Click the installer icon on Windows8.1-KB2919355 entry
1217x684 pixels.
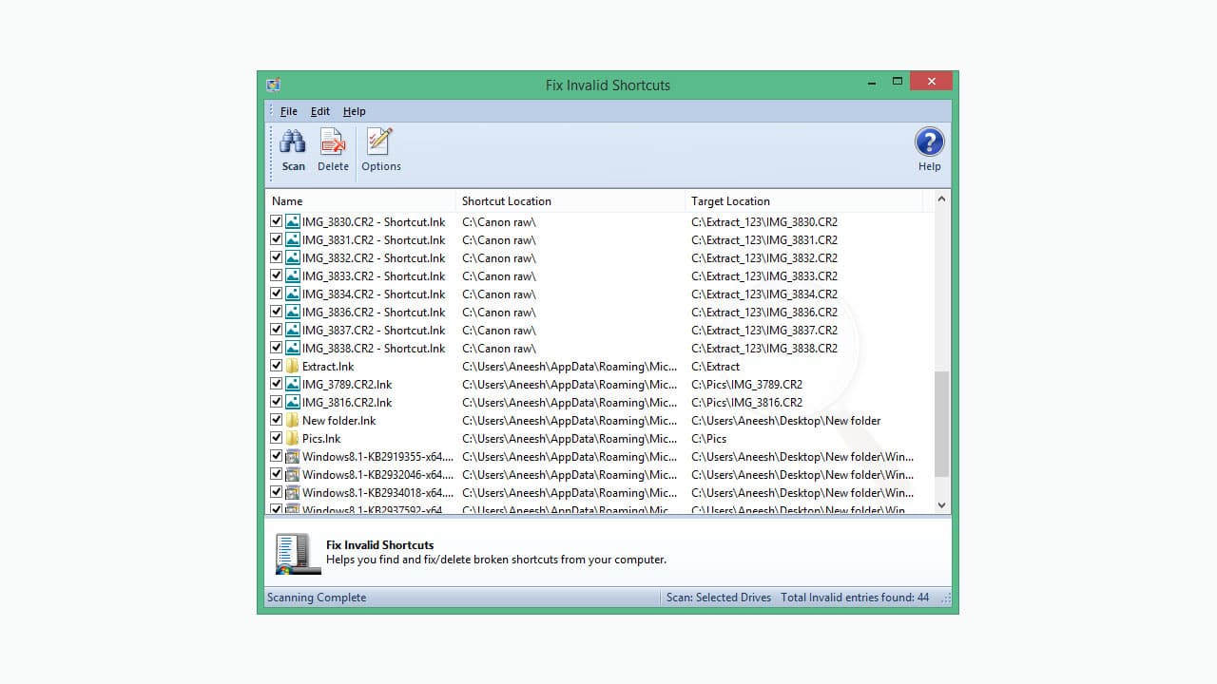click(291, 456)
